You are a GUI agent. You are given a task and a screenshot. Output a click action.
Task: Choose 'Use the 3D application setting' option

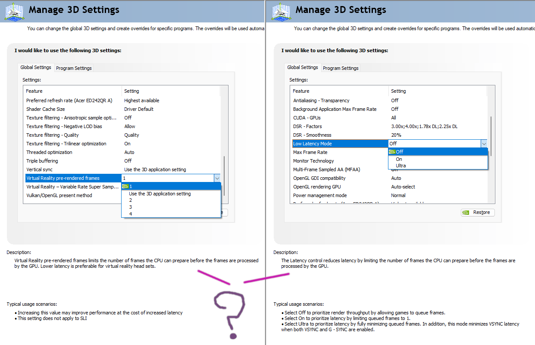(160, 194)
